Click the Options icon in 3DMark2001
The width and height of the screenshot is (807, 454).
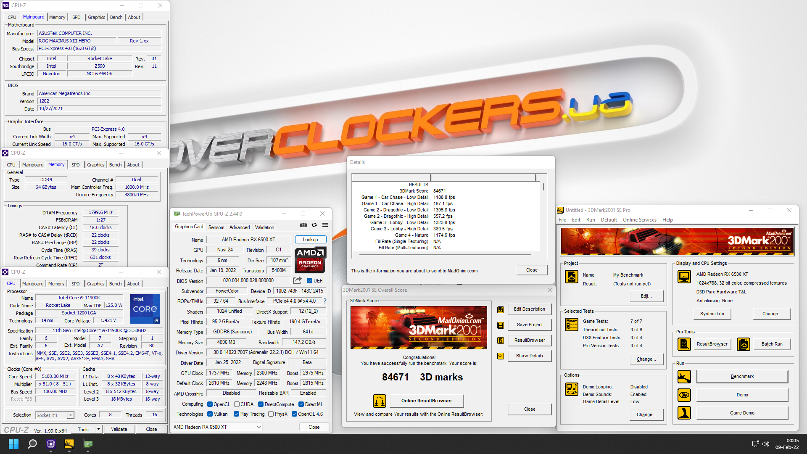pyautogui.click(x=572, y=389)
